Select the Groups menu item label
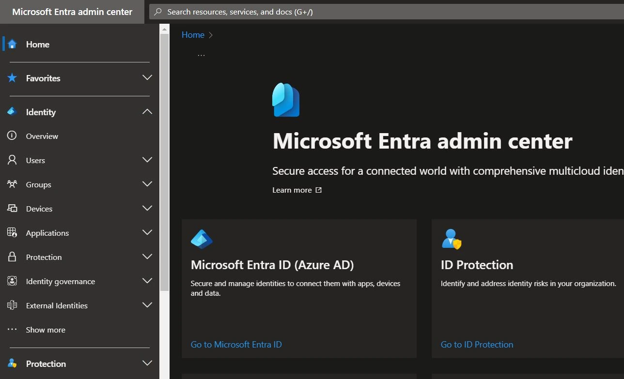 point(38,184)
